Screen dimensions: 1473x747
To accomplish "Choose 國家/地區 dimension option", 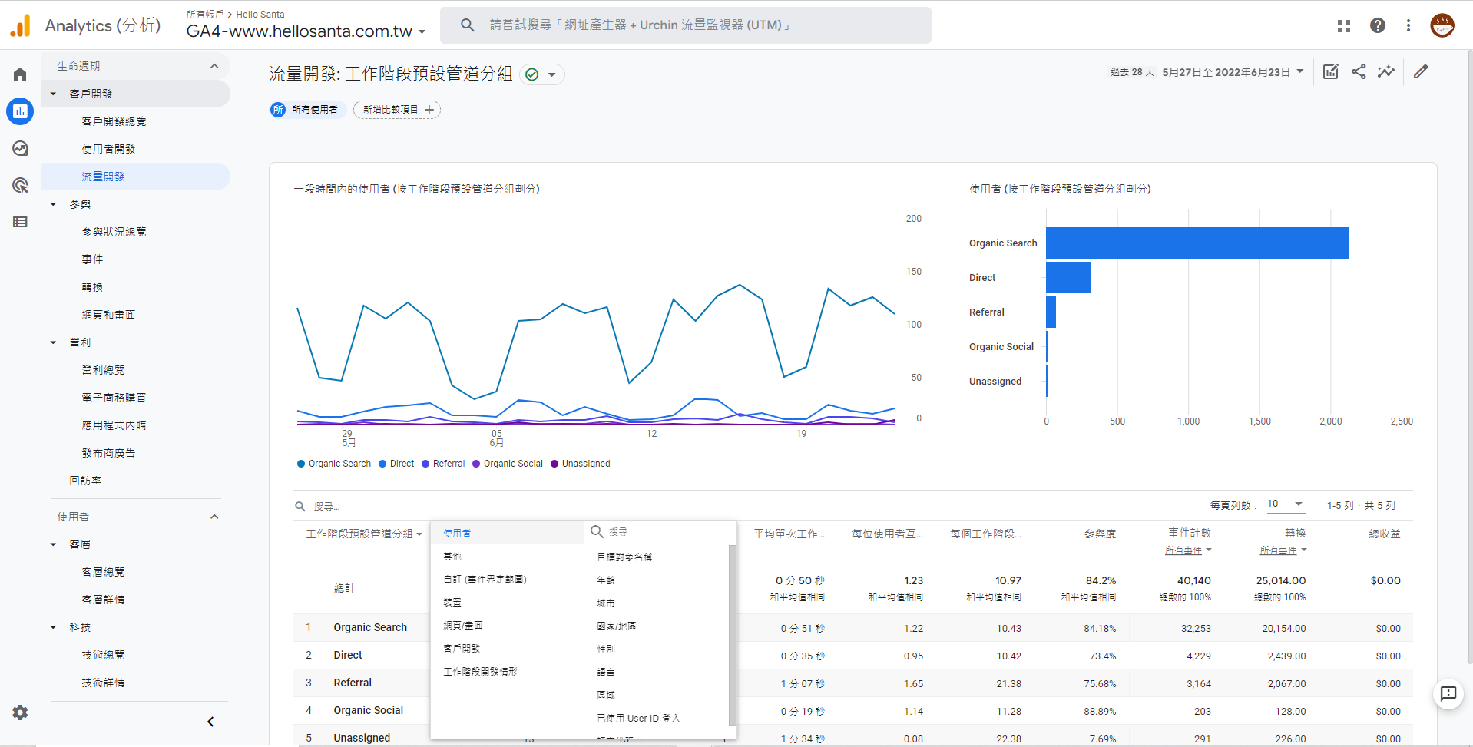I will [x=657, y=626].
